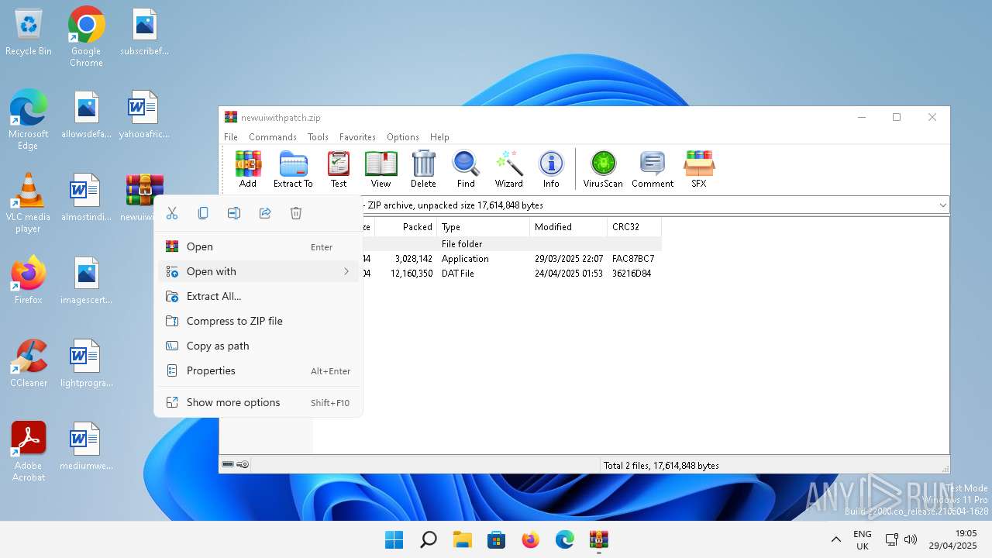
Task: Select the subscribef... image file on desktop
Action: 144,33
